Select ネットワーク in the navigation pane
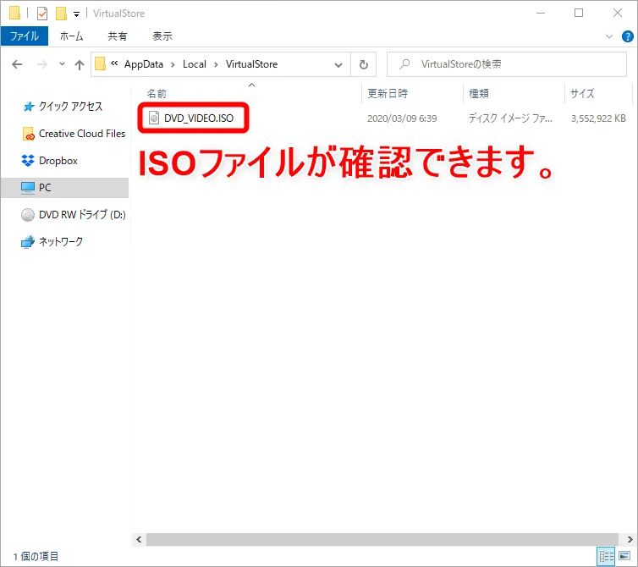Image resolution: width=638 pixels, height=567 pixels. (x=60, y=242)
